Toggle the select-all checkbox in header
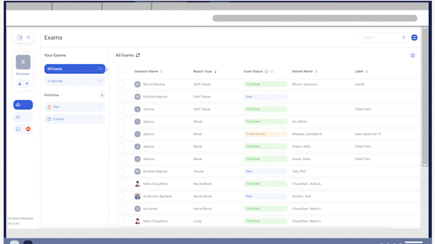The width and height of the screenshot is (435, 244). [122, 71]
